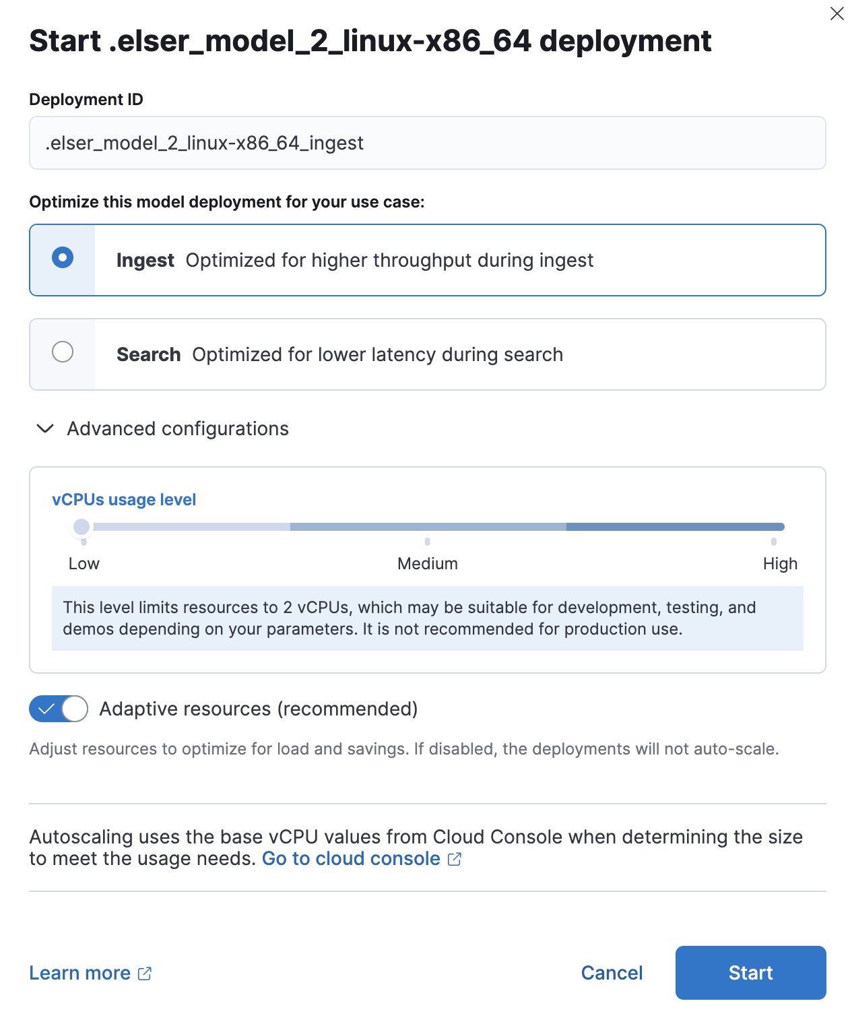Click the external link icon beside Learn more
This screenshot has width=850, height=1024.
(145, 973)
